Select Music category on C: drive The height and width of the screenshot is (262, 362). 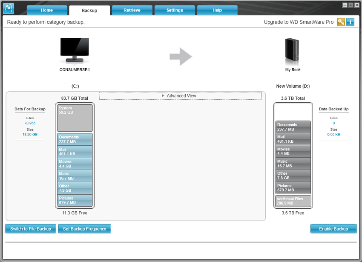(x=75, y=176)
